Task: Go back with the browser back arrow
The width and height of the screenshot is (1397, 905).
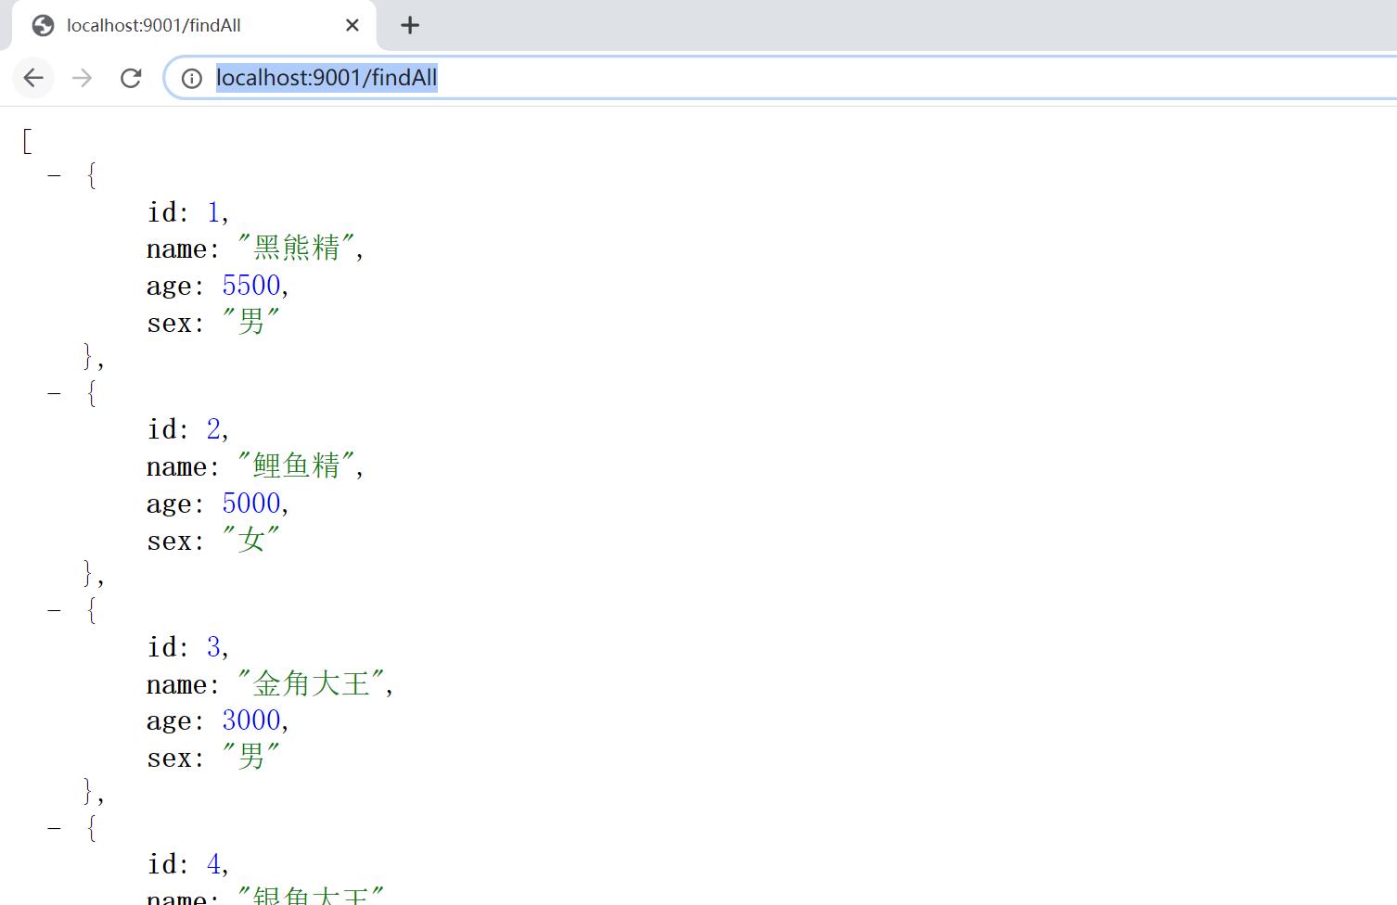Action: point(33,78)
